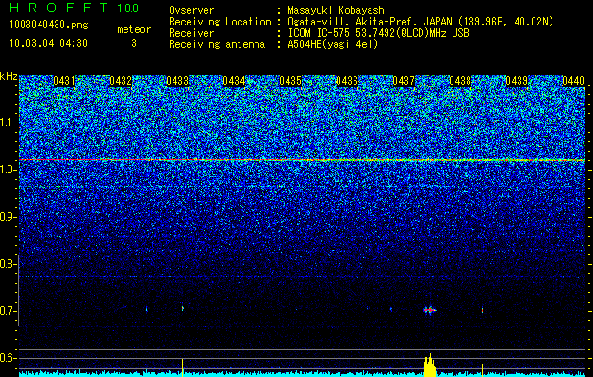Image resolution: width=593 pixels, height=377 pixels.
Task: Select the filename 1003040430.png
Action: (48, 25)
